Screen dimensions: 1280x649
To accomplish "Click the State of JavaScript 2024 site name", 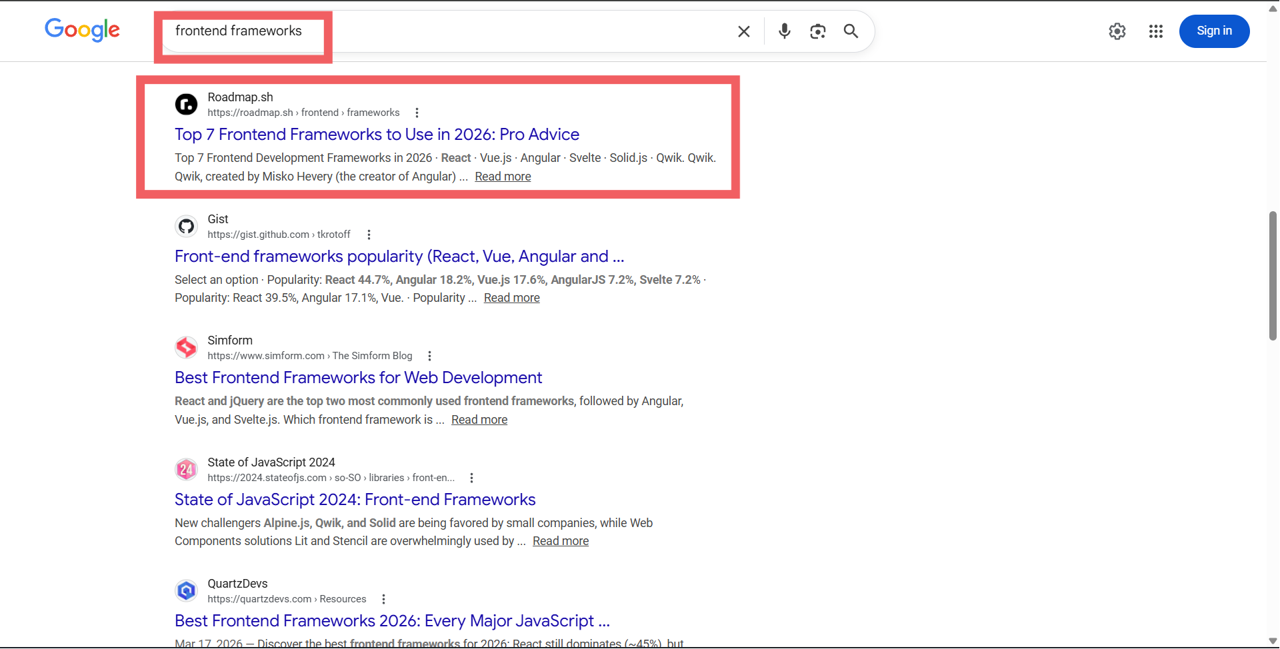I will coord(271,462).
